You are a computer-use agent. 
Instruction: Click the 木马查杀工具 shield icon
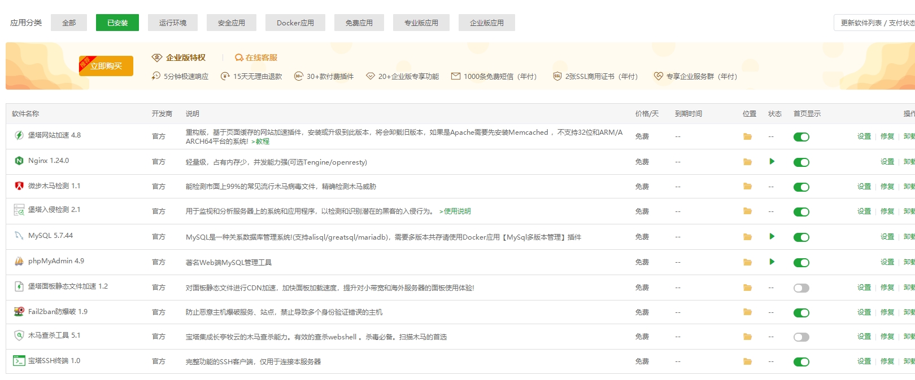pos(19,335)
